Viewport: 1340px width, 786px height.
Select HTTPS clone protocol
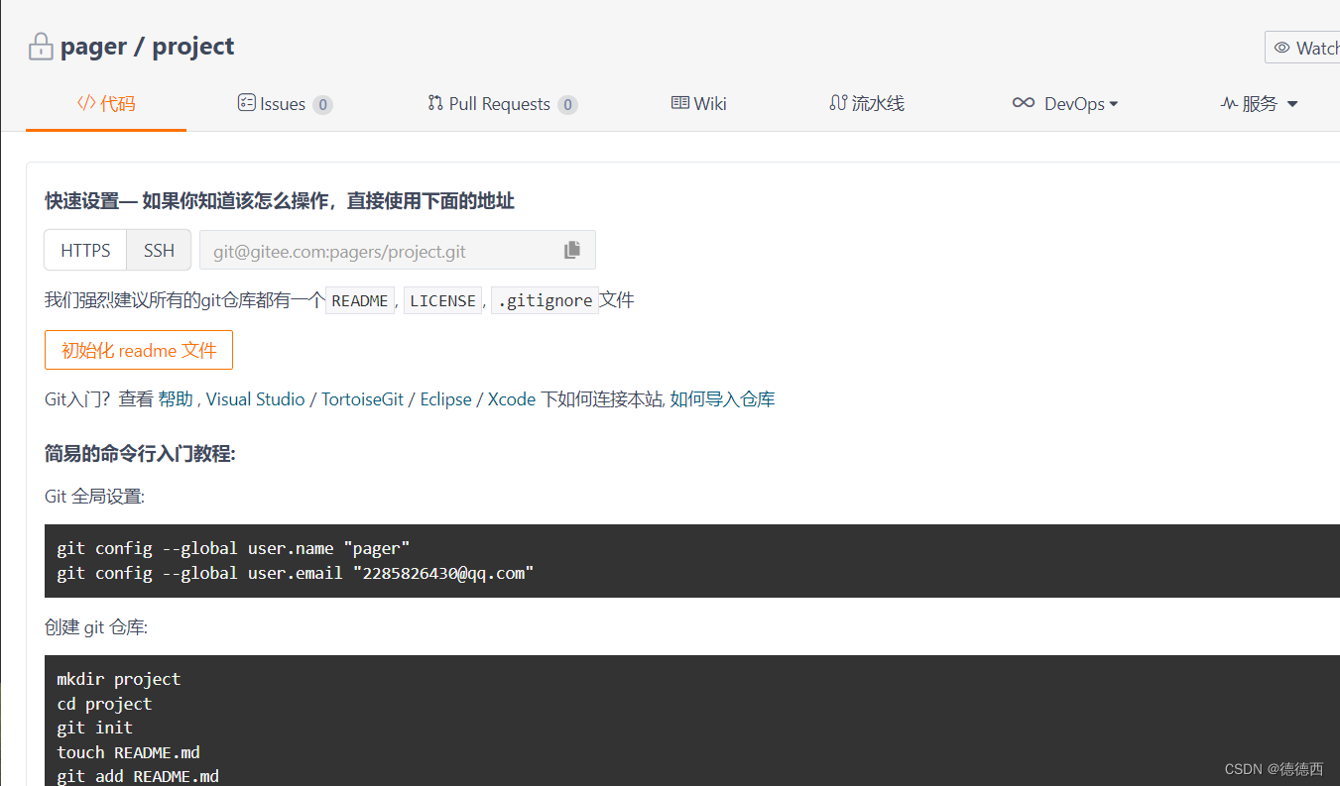click(x=85, y=251)
